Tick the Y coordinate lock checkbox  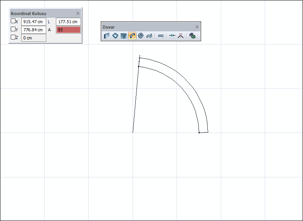pos(13,29)
